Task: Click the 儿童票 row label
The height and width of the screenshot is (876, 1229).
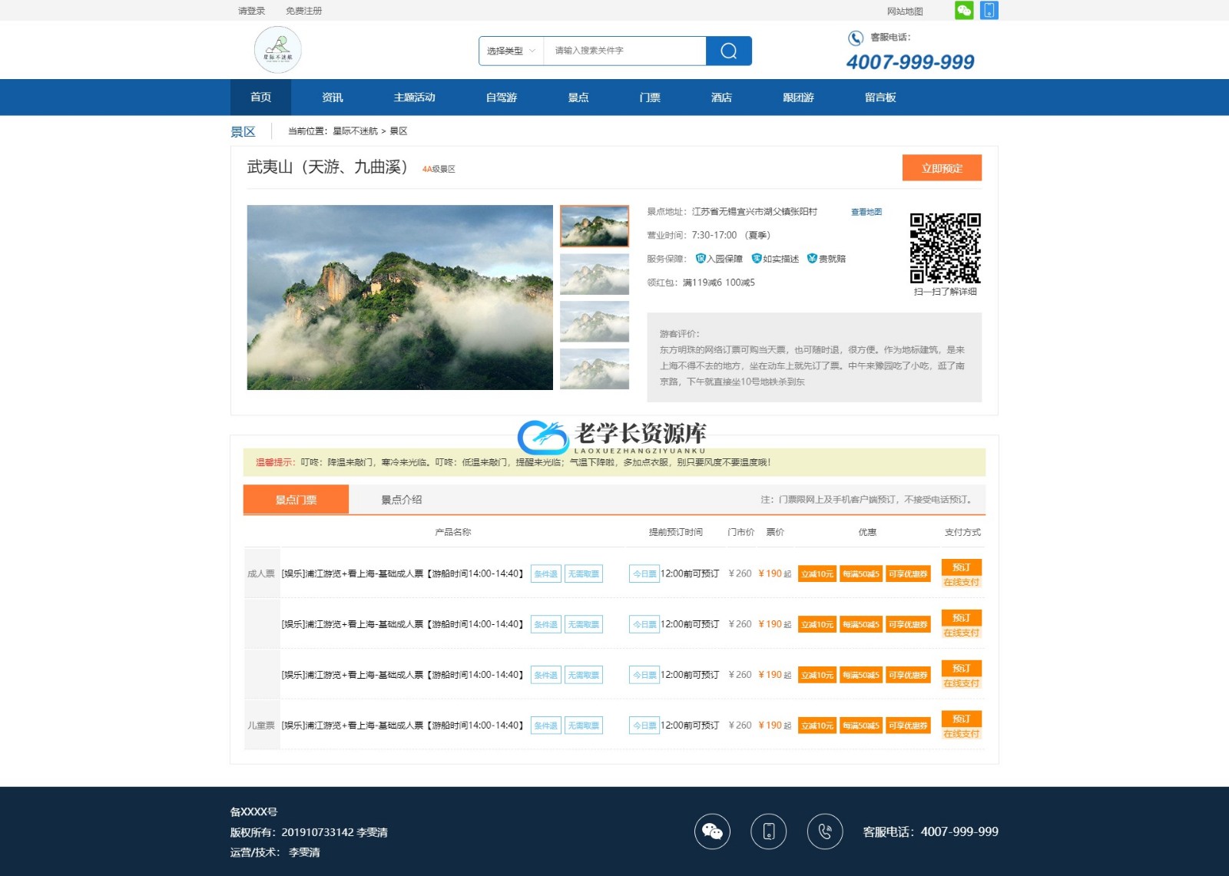Action: click(x=261, y=726)
